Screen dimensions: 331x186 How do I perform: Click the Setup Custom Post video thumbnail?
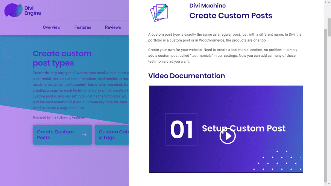point(226,129)
